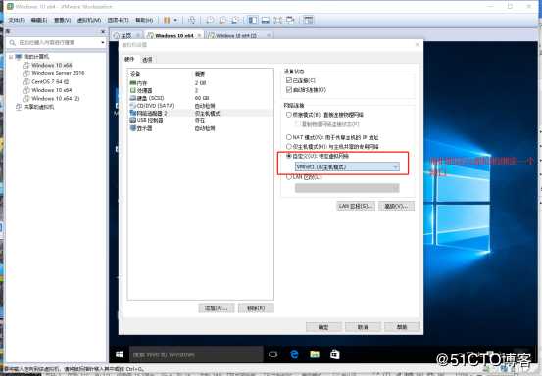This screenshot has height=377, width=542.
Task: Click the LAN Segments (LAN 区段) button
Action: point(356,206)
